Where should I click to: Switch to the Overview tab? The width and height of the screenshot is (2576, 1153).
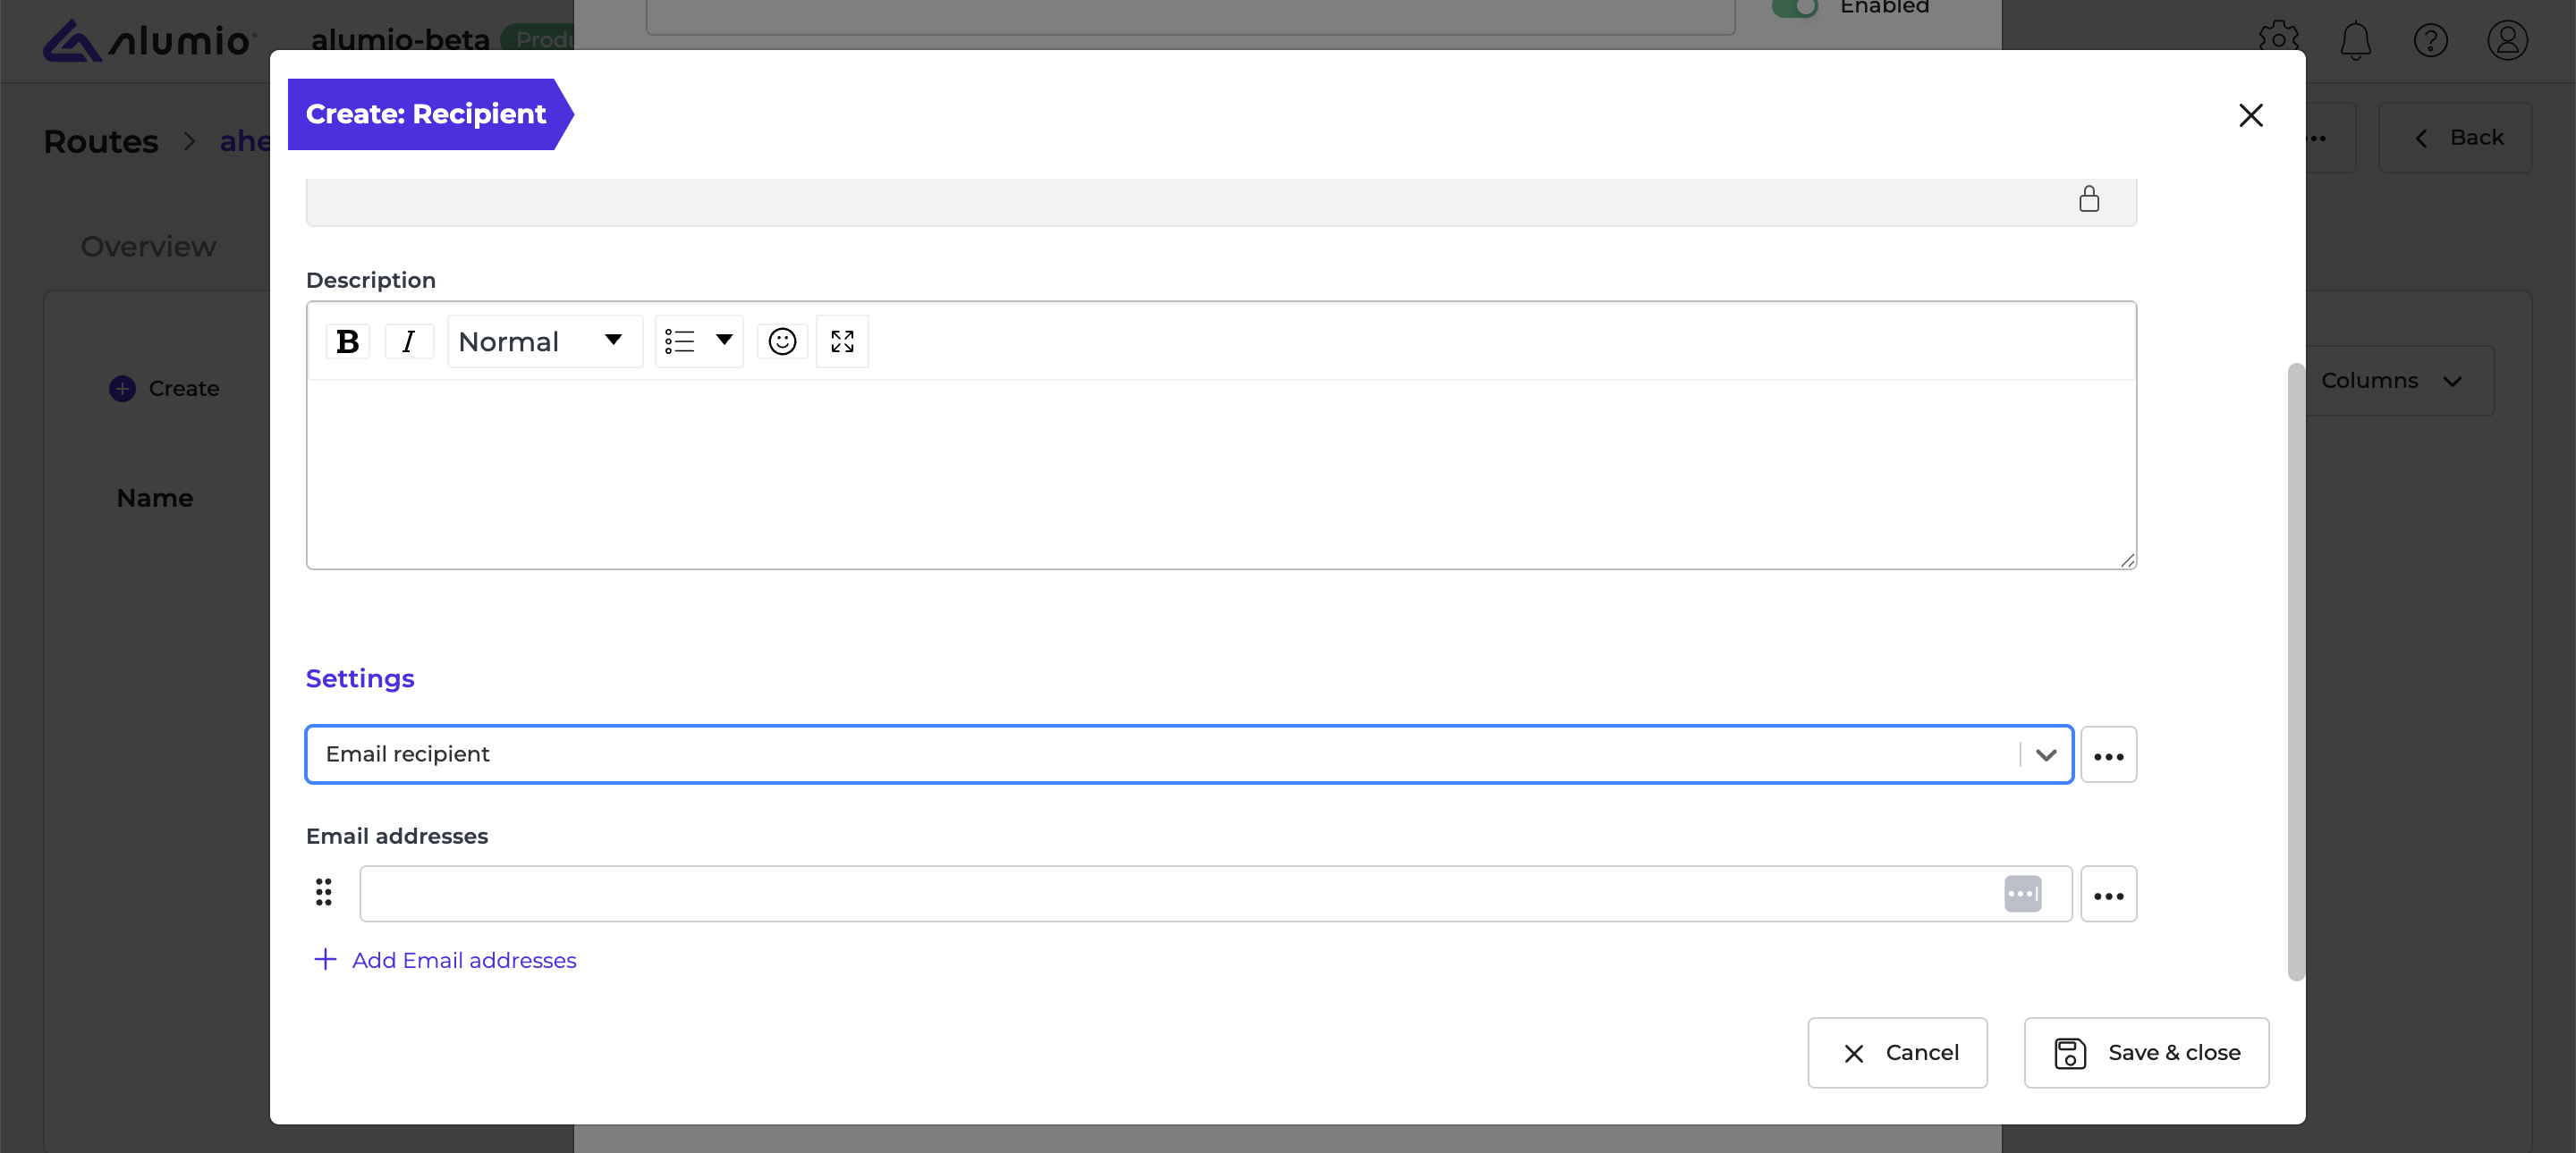[148, 247]
